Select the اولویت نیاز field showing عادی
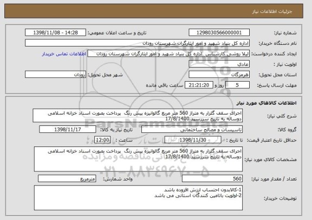 pos(219,64)
